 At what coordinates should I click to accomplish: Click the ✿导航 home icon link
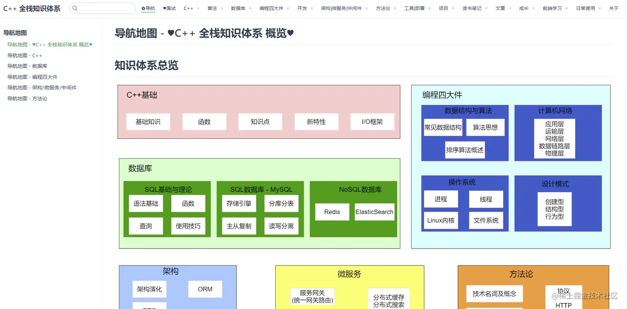(148, 8)
